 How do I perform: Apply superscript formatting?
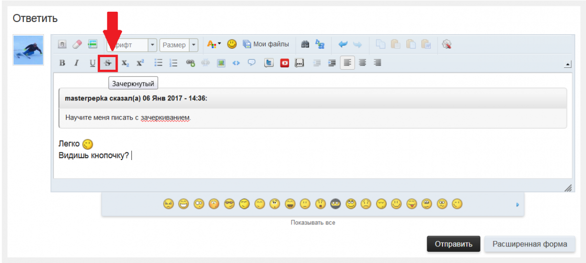(140, 63)
